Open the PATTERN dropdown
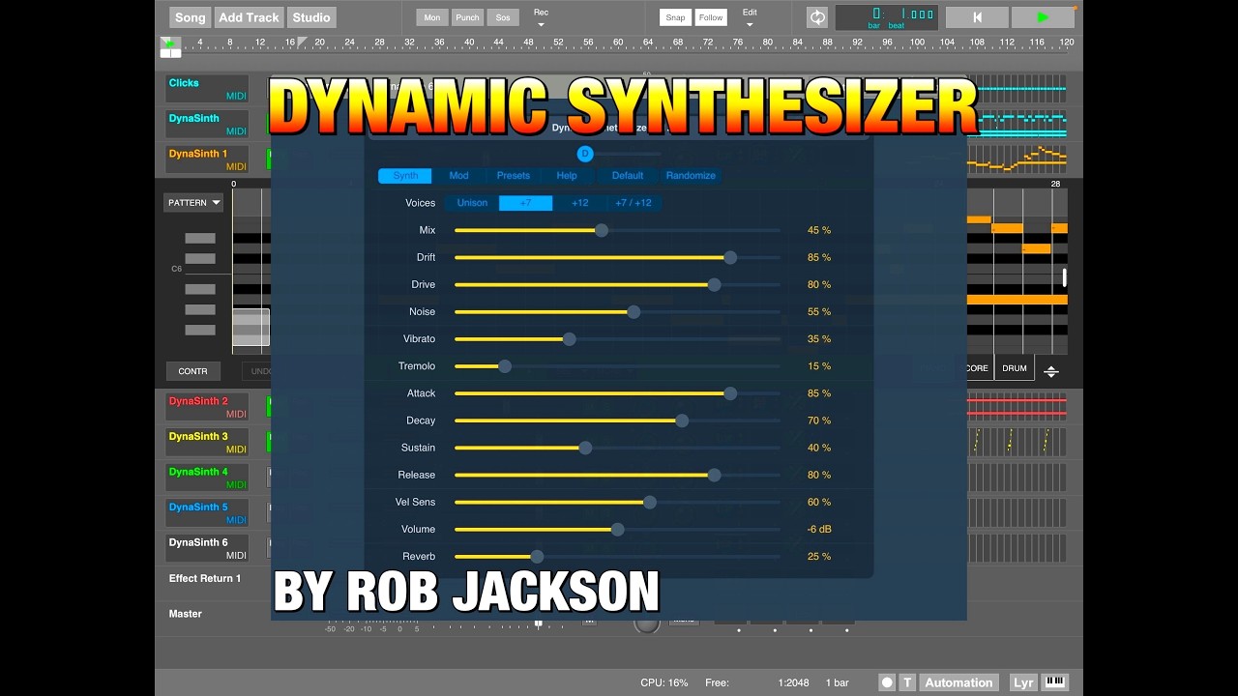 tap(193, 203)
